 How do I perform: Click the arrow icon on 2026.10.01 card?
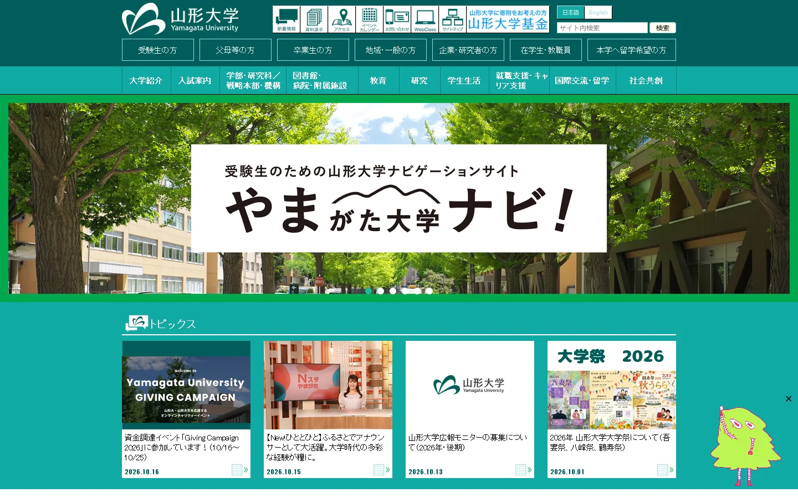pyautogui.click(x=666, y=470)
